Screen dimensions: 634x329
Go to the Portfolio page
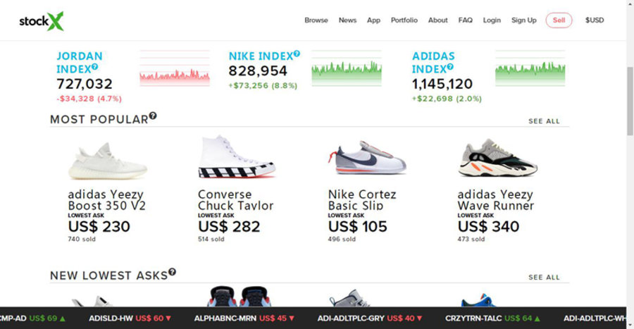tap(404, 20)
